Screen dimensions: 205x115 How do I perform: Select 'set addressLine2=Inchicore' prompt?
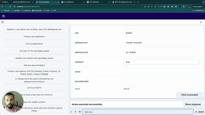[34, 80]
